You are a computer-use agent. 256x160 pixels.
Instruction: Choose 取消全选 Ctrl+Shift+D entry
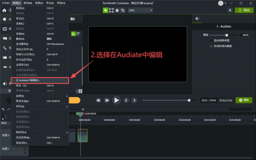[40, 101]
